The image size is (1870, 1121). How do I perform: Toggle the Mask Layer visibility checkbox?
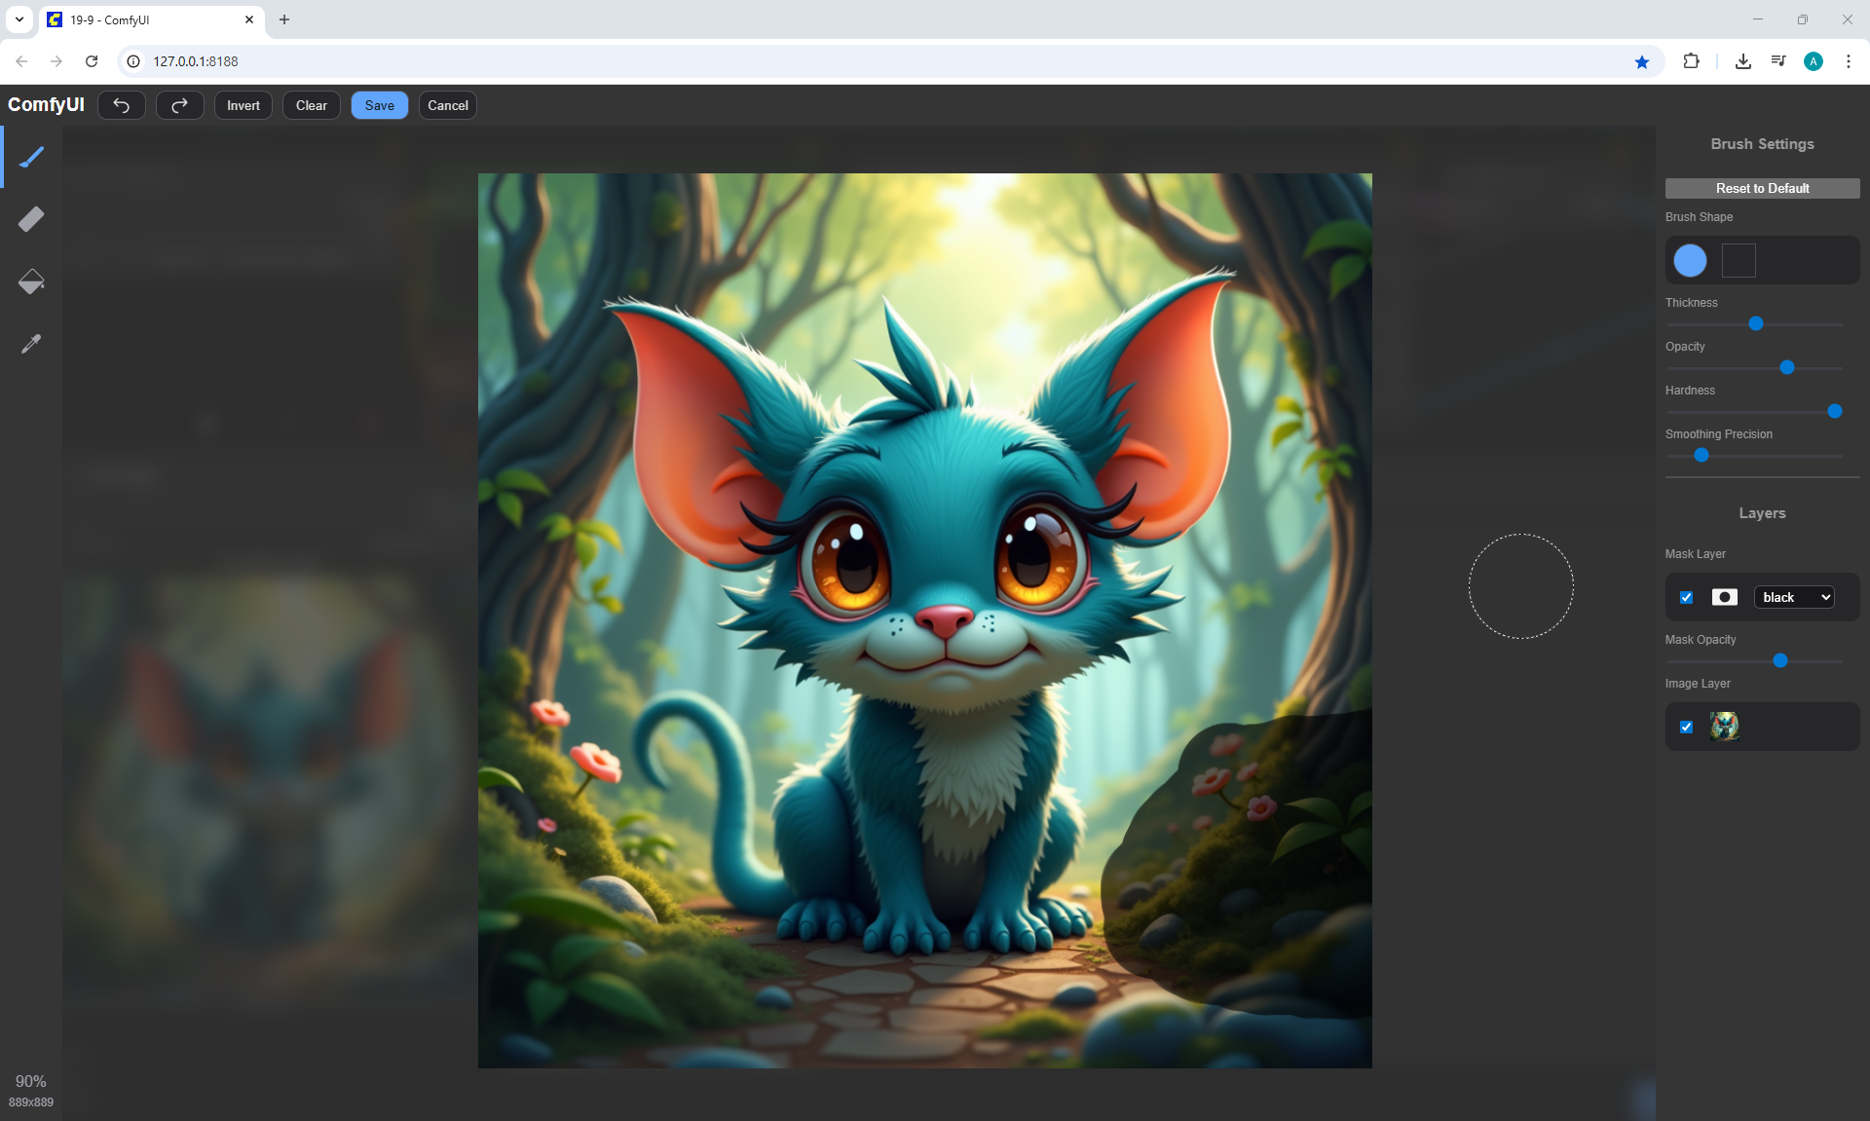[1687, 597]
